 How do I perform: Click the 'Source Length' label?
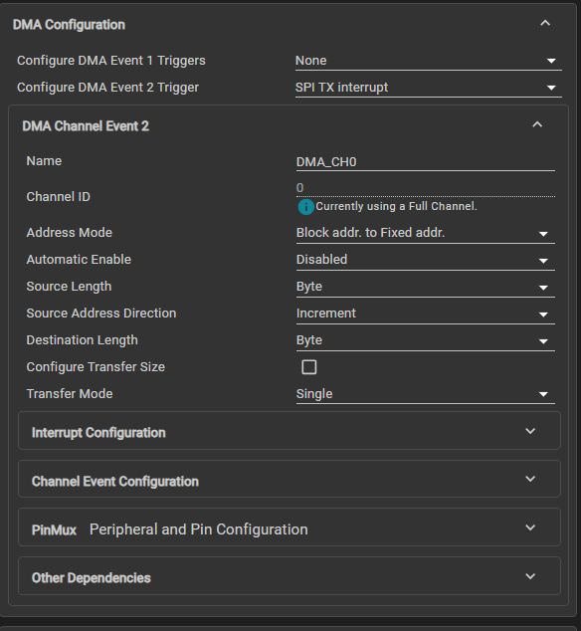click(69, 287)
